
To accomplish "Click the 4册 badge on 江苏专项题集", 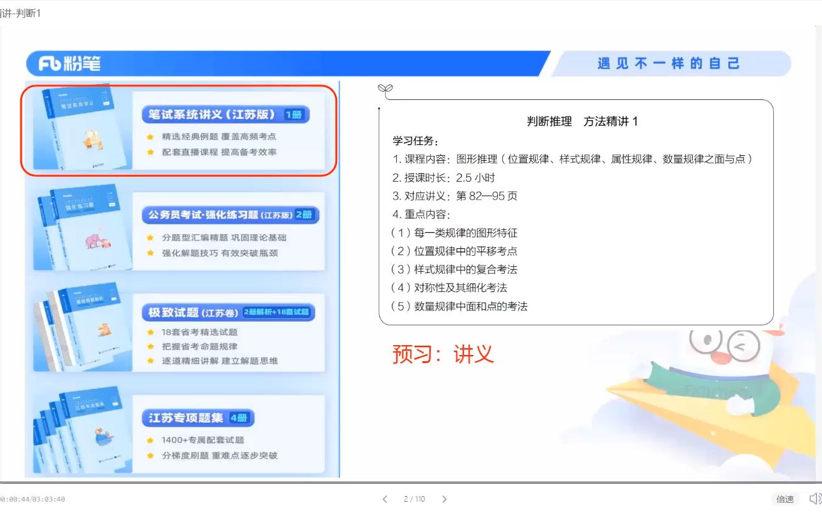I will (x=239, y=418).
